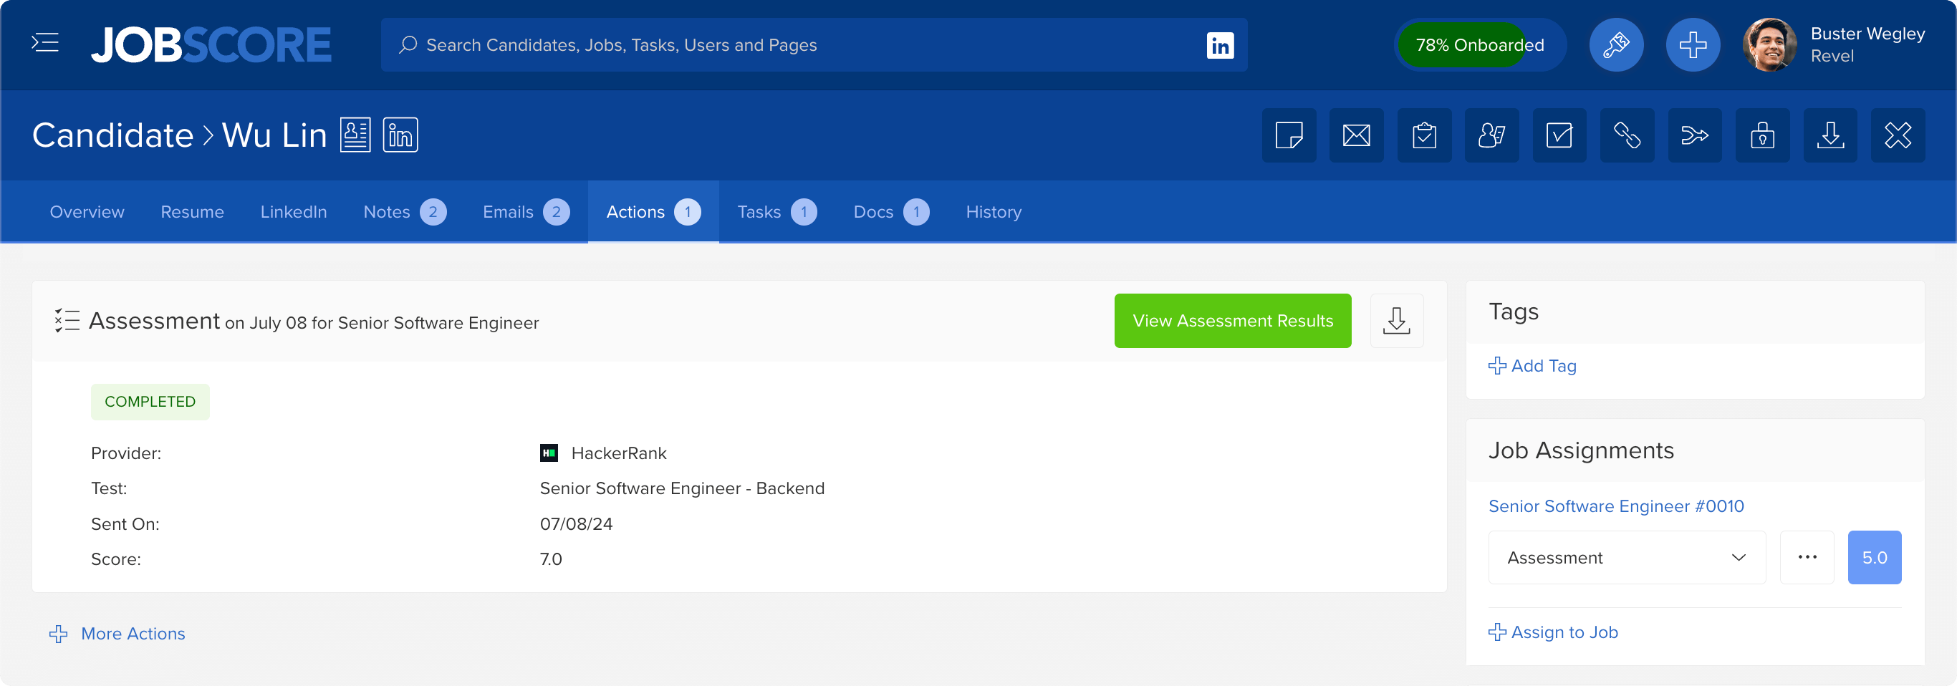Screen dimensions: 1957x686
Task: Download candidate with toolbar download icon
Action: click(x=1830, y=135)
